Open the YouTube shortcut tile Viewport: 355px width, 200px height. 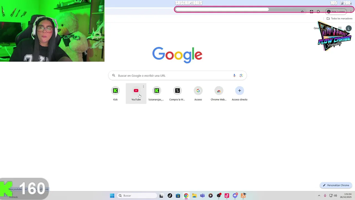coord(136,94)
